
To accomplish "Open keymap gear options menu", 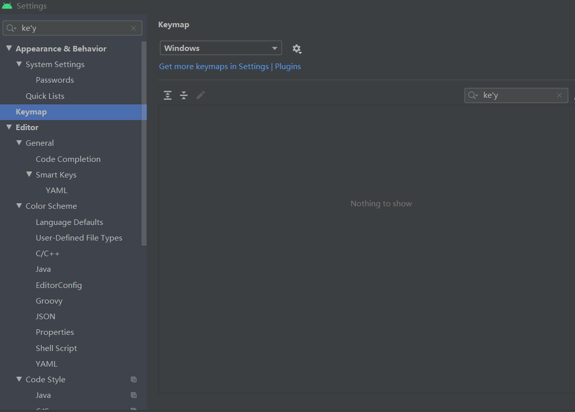I will click(x=297, y=48).
